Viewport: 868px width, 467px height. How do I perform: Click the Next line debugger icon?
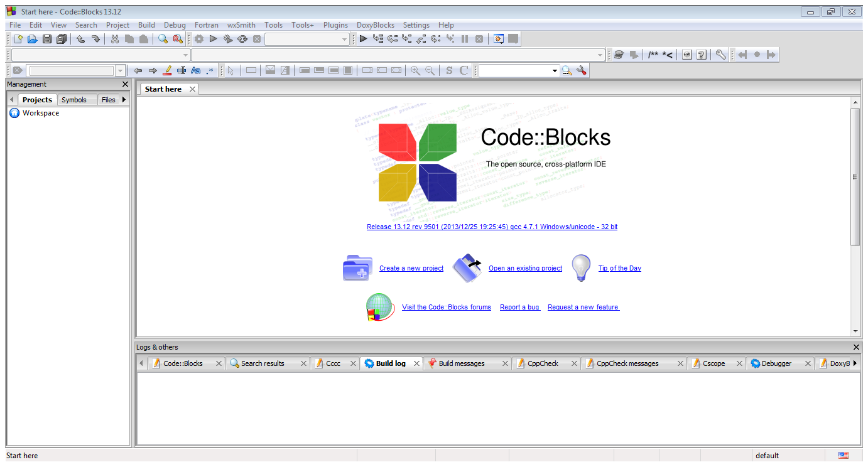click(x=393, y=39)
